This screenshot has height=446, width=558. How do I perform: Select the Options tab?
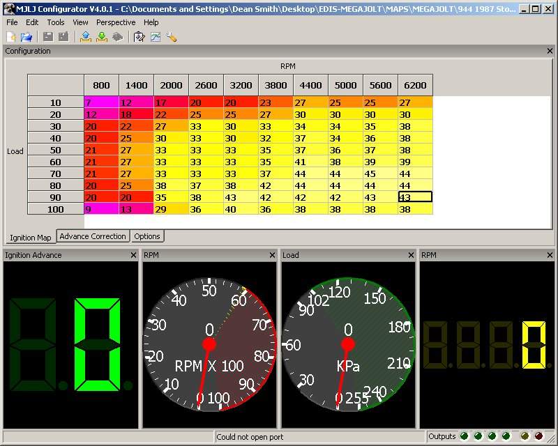(147, 236)
